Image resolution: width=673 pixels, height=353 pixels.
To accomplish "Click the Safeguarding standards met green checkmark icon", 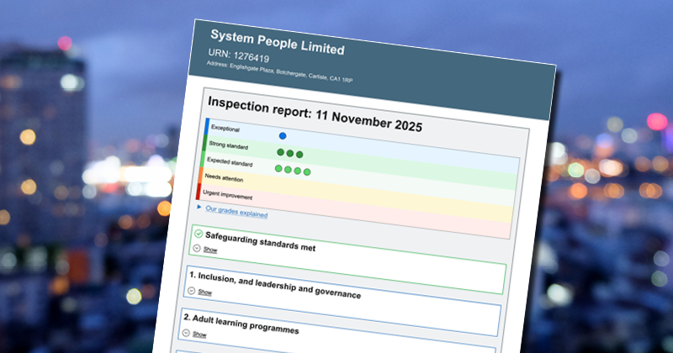I will tap(198, 233).
